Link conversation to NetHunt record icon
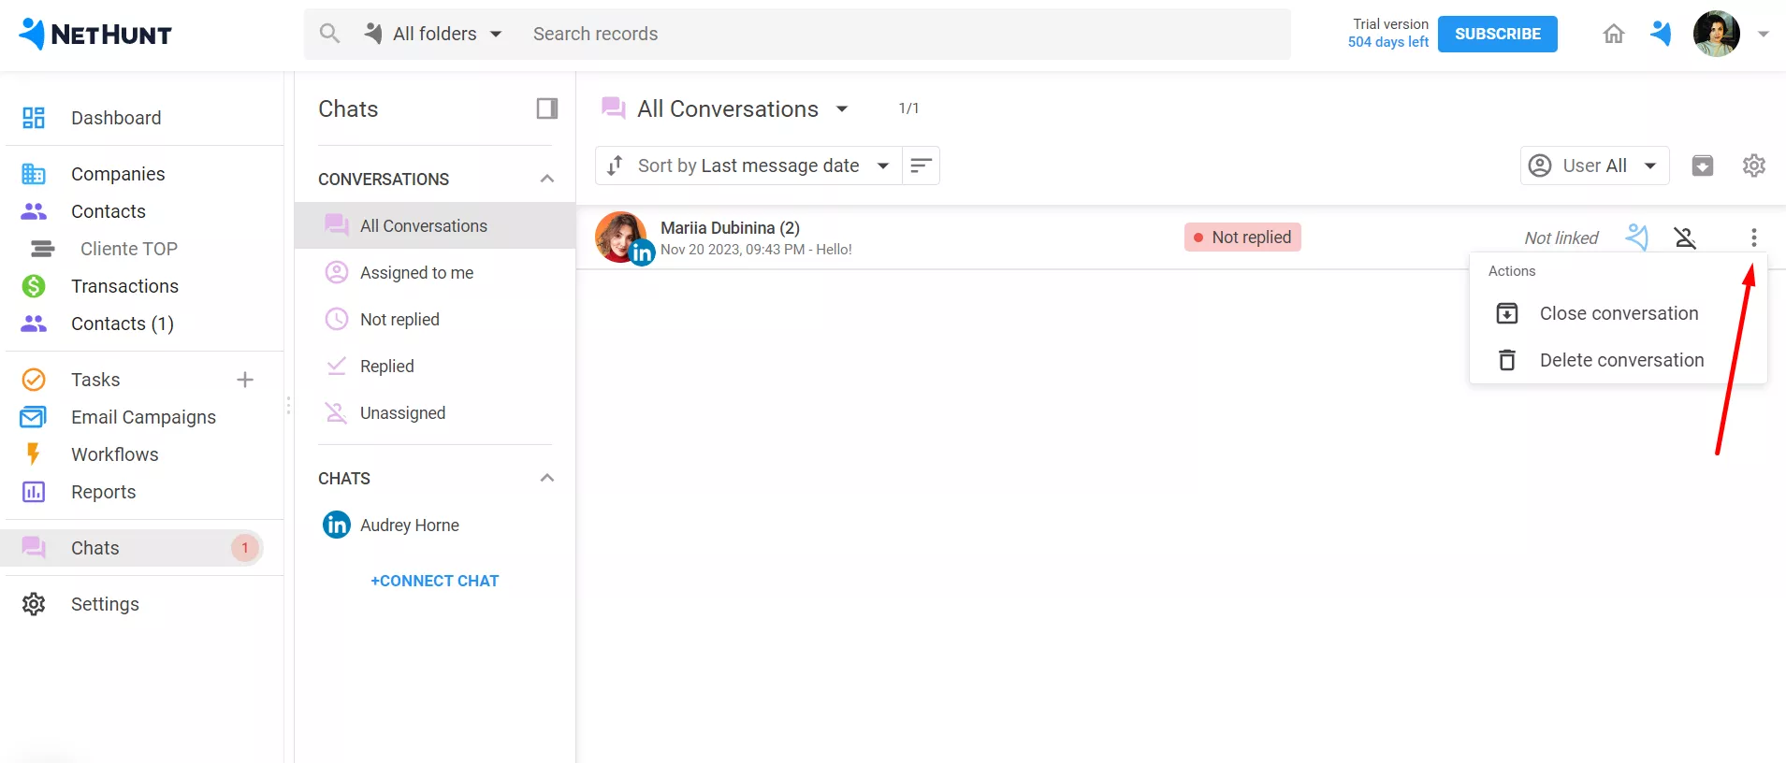 [1637, 238]
